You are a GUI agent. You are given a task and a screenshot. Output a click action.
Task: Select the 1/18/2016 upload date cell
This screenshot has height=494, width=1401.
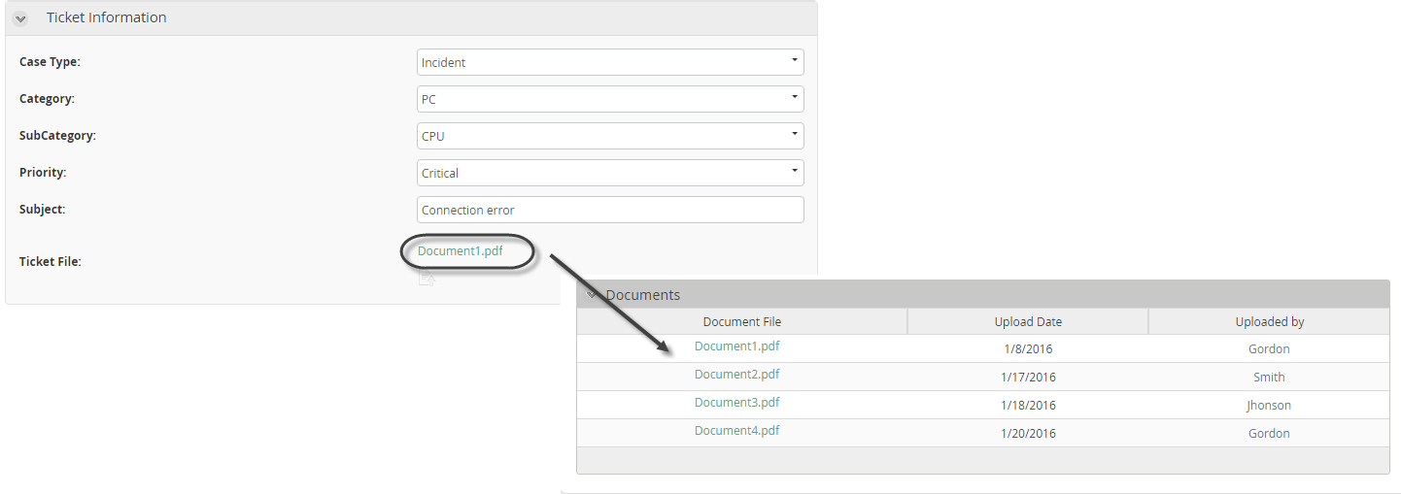coord(1028,406)
